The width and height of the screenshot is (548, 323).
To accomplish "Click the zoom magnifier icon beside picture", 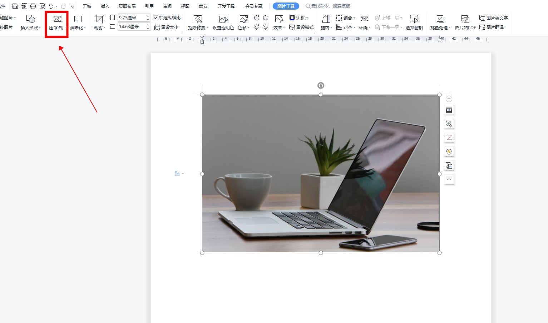I will click(x=449, y=124).
